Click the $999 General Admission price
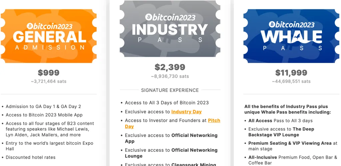This screenshot has height=166, width=341. tap(49, 72)
